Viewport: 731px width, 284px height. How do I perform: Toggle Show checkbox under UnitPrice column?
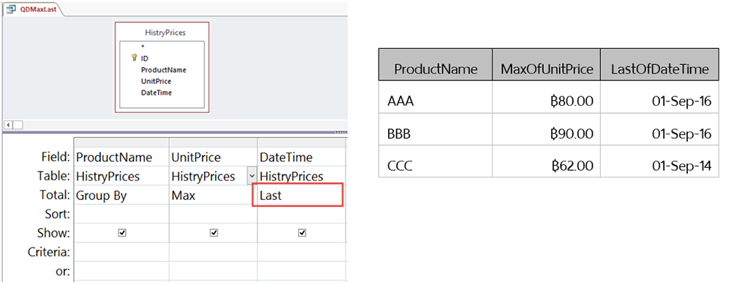click(213, 233)
